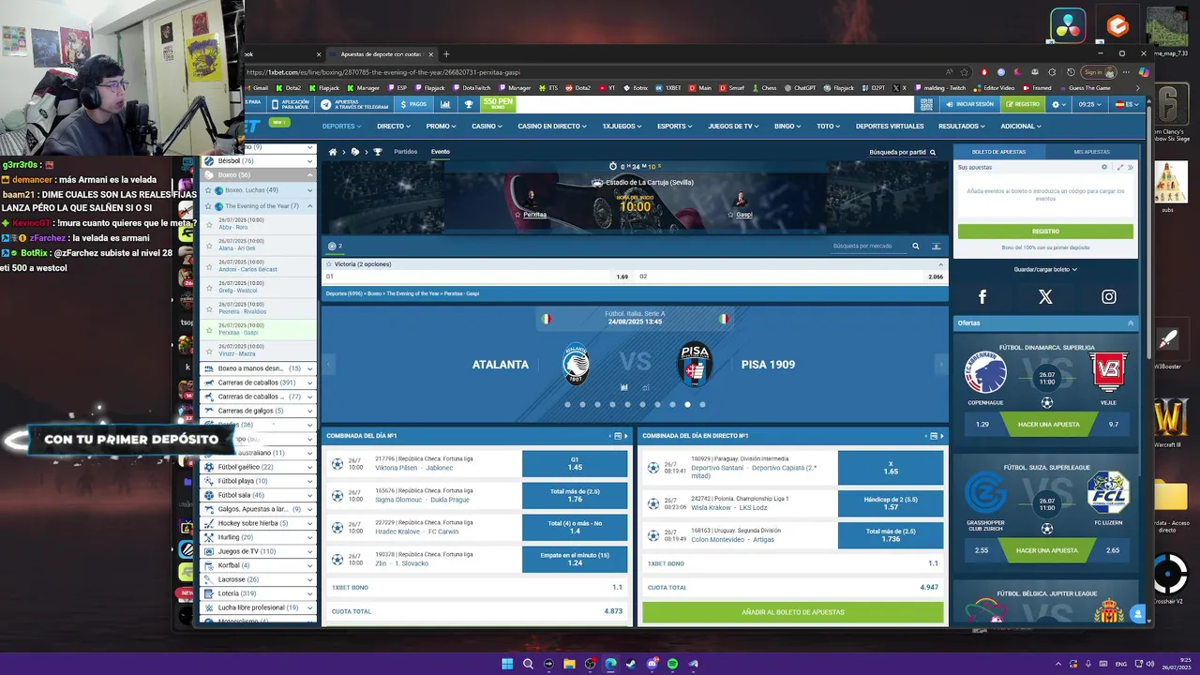Open Discord from the Windows taskbar

pos(652,664)
